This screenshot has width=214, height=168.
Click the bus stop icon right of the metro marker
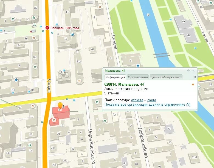52,33
